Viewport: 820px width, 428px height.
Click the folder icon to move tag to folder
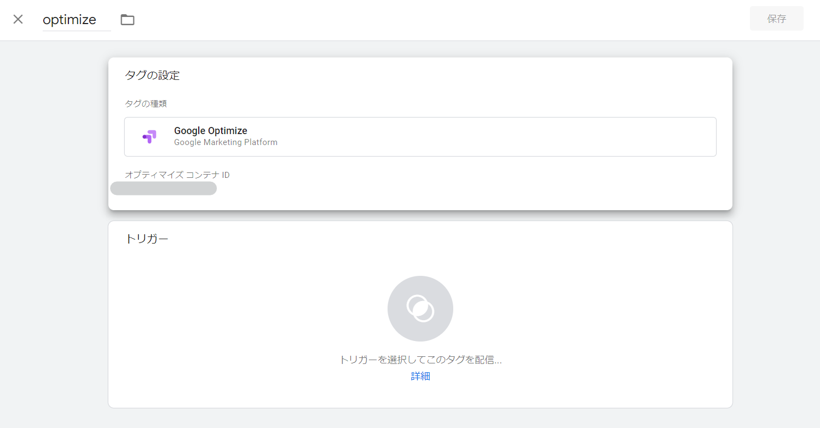coord(128,19)
